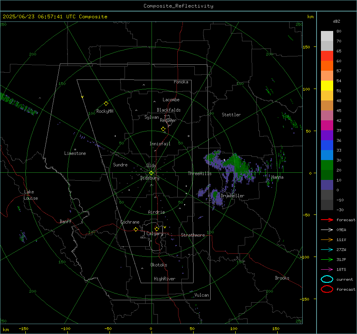The height and width of the screenshot is (334, 357).
Task: Click the Limestone label
Action: tap(75, 153)
